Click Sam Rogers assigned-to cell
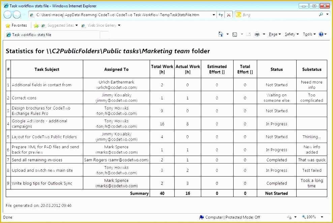333x223 pixels. pyautogui.click(x=116, y=160)
